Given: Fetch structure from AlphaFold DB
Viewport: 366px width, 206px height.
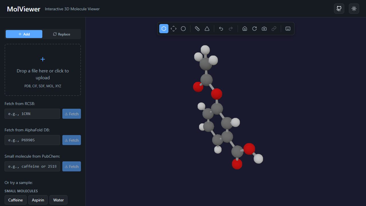Looking at the screenshot, I should (x=71, y=140).
